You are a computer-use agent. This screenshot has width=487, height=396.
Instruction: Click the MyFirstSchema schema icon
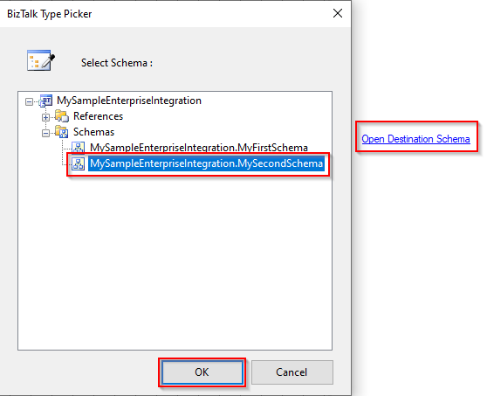point(78,148)
